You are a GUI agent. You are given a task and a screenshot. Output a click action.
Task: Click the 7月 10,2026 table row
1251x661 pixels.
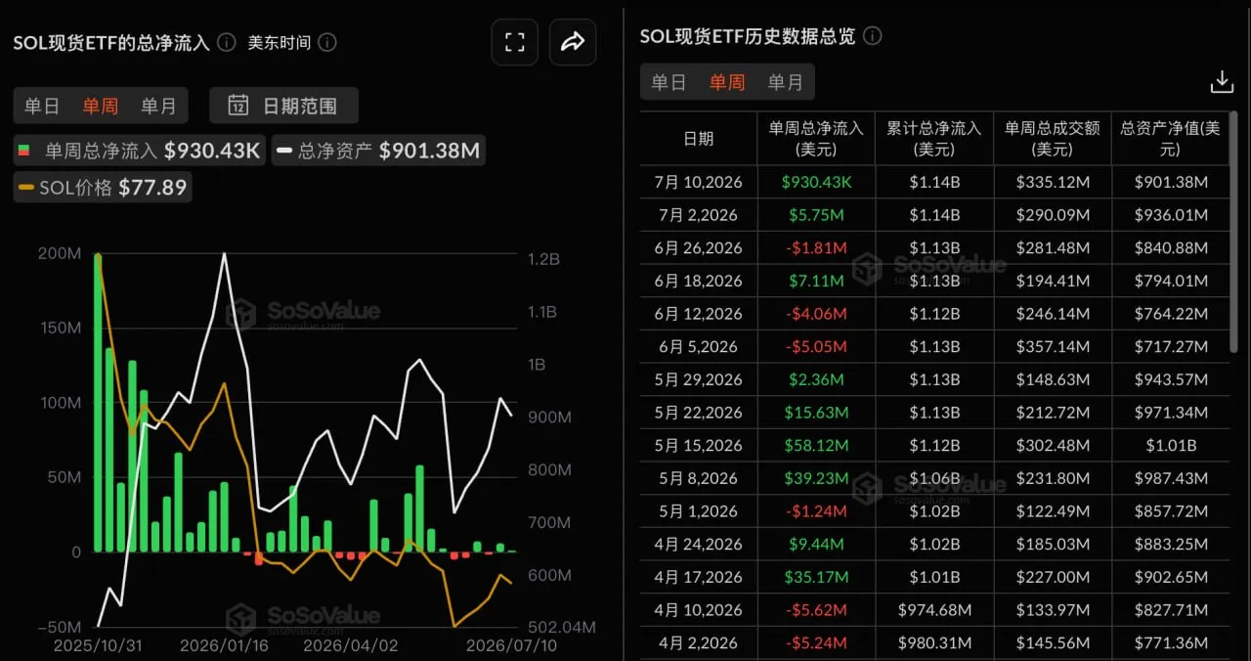[x=934, y=181]
